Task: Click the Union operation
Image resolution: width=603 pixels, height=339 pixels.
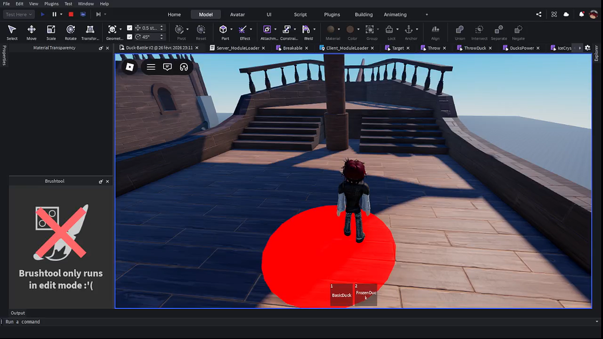Action: pyautogui.click(x=459, y=32)
